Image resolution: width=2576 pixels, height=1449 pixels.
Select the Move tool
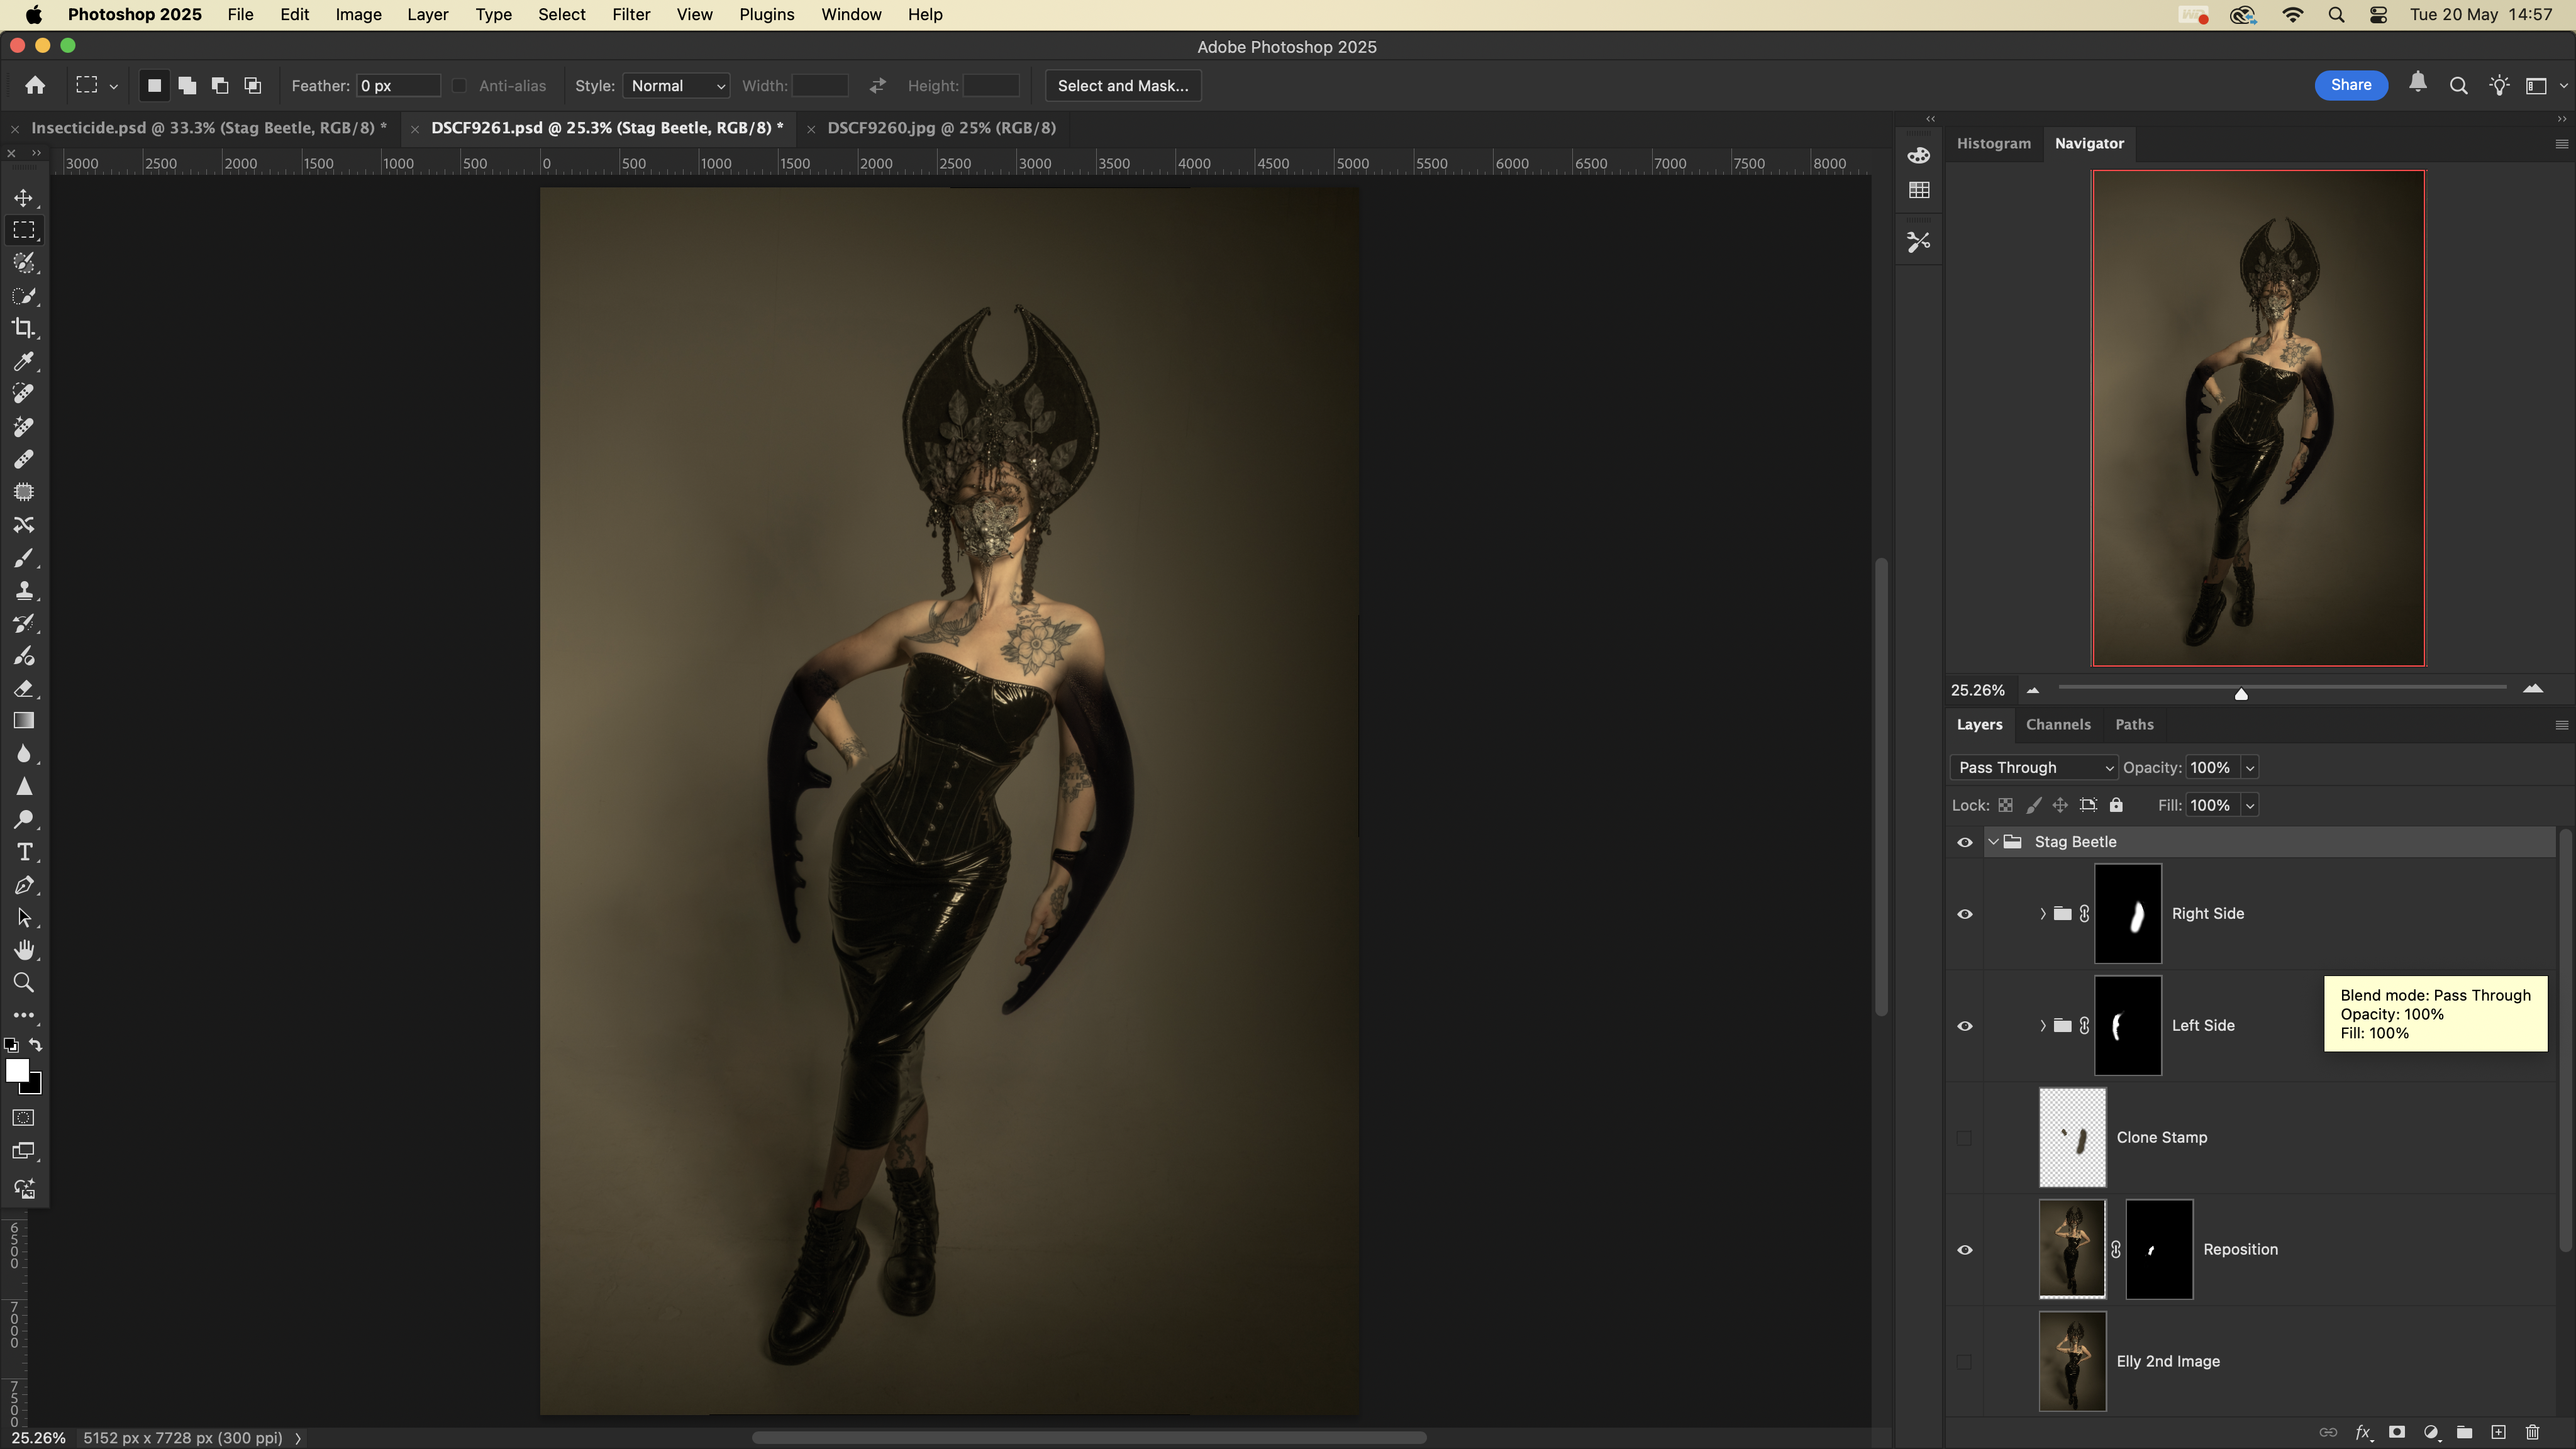[x=24, y=198]
